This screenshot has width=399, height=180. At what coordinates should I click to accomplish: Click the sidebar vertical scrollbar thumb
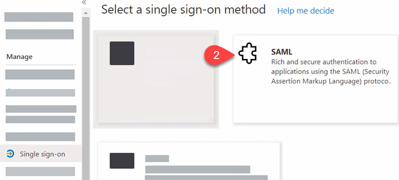[x=86, y=99]
